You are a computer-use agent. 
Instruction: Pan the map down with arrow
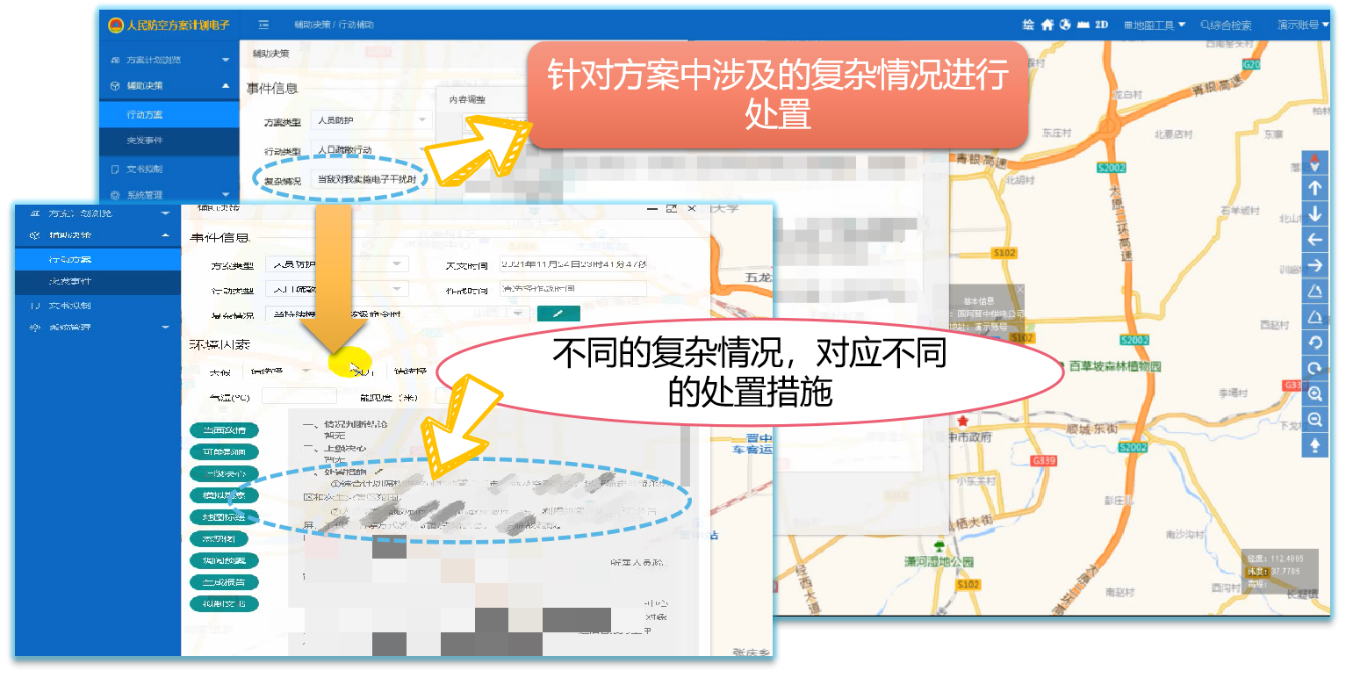[x=1314, y=213]
